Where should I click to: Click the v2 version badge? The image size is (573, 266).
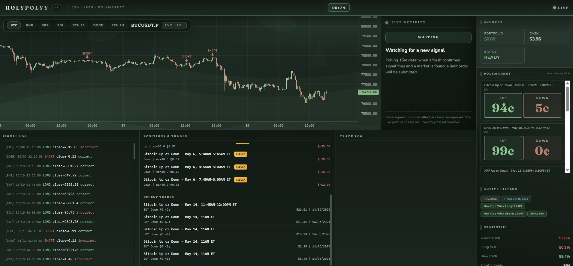click(56, 7)
